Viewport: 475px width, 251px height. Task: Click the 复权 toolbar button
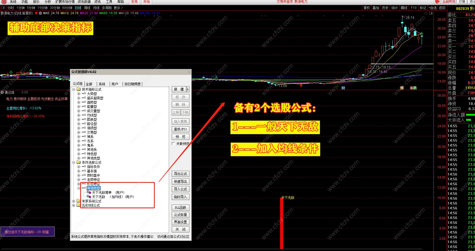click(367, 8)
